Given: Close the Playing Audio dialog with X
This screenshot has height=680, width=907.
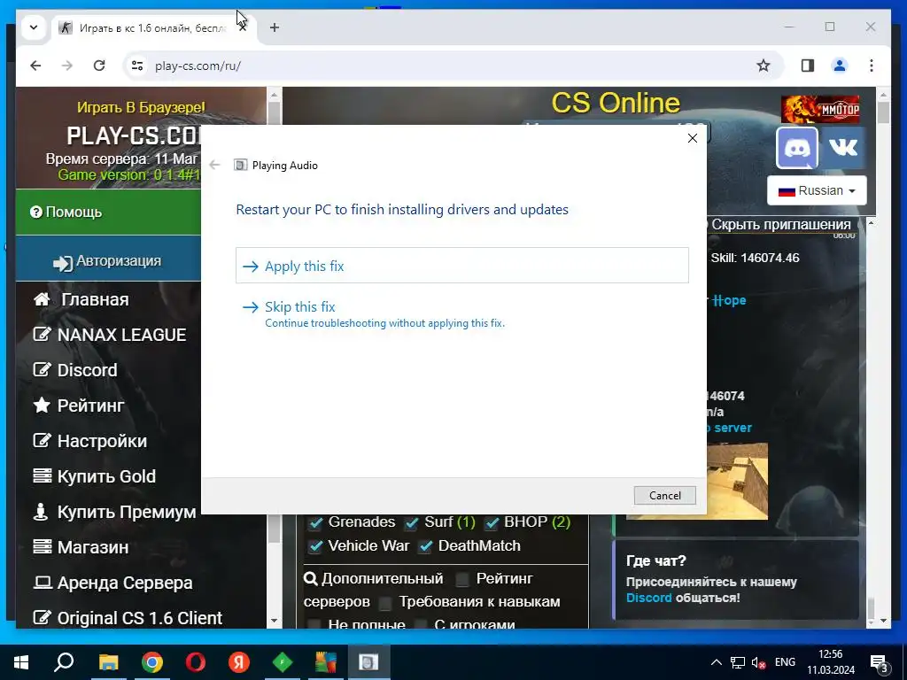Looking at the screenshot, I should [692, 138].
